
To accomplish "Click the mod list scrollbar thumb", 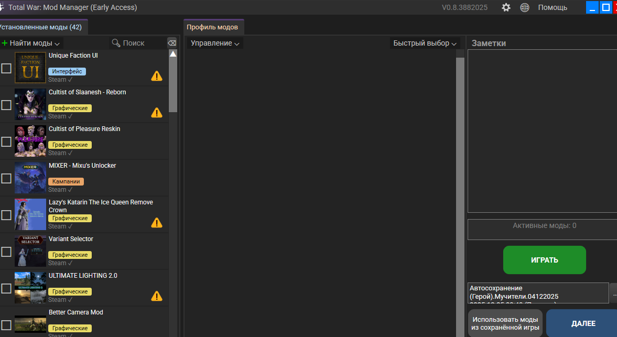I will (x=173, y=85).
